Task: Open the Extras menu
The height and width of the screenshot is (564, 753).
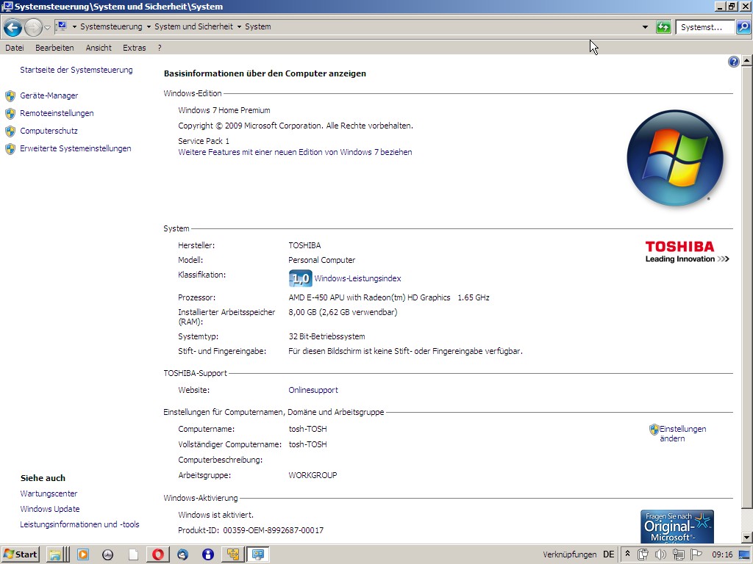Action: 134,48
